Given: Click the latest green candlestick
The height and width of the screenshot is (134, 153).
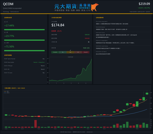Looking at the screenshot, I should pos(147,94).
